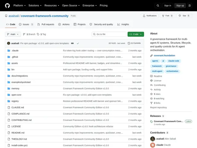Screen dimensions: 197x148
Task: Open the CLAUDE.md file
Action: [18, 108]
